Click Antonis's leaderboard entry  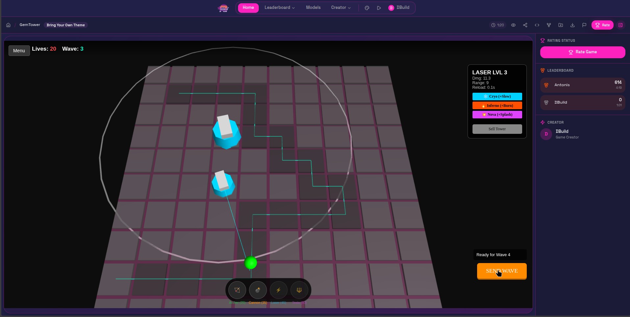[x=583, y=85]
